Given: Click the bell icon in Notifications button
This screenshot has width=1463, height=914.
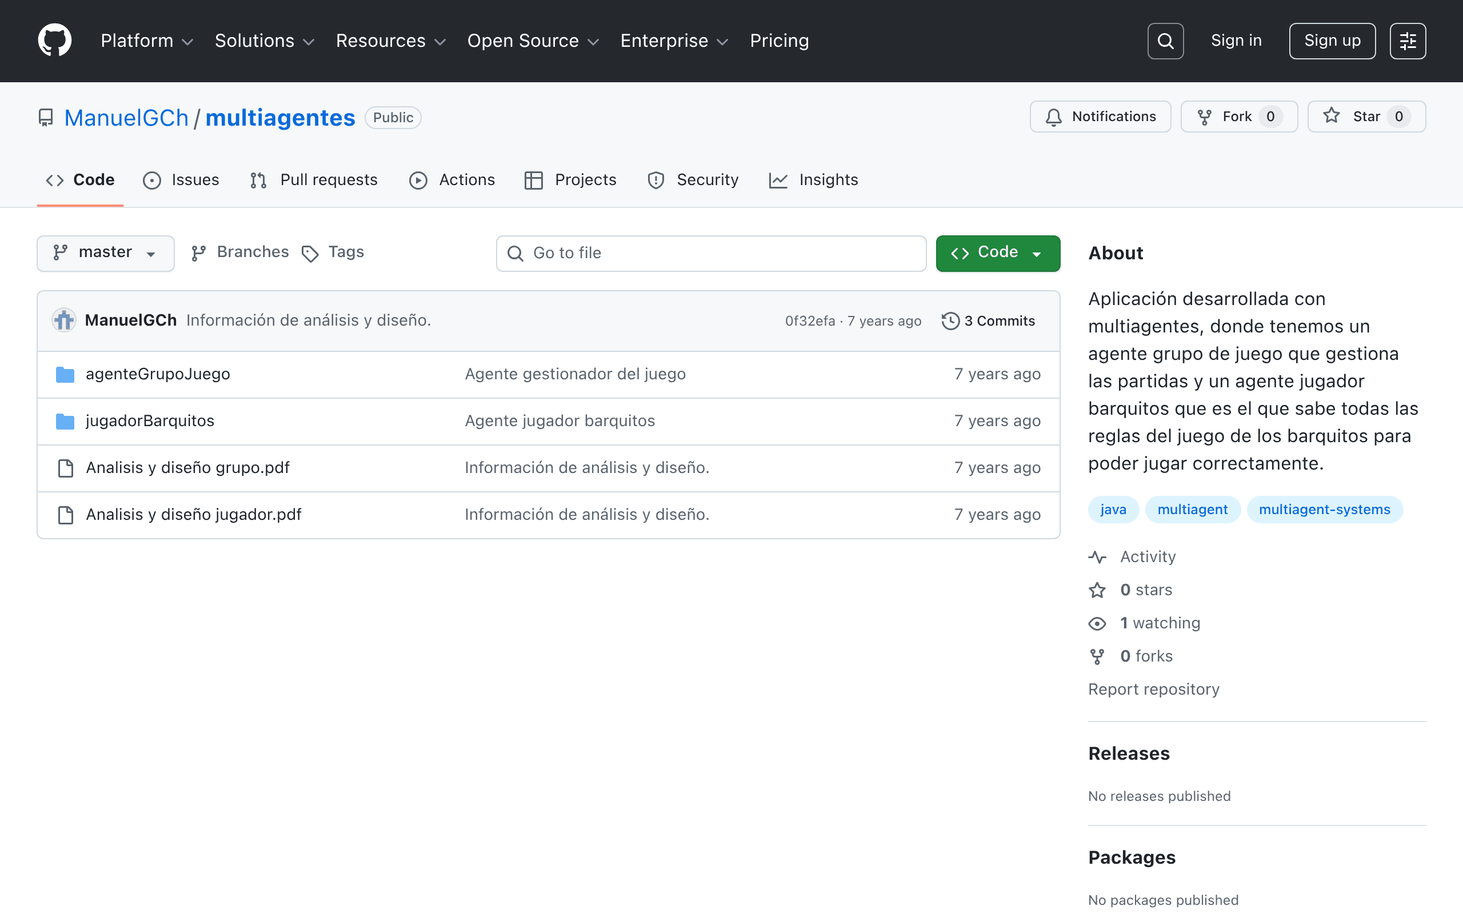Looking at the screenshot, I should click(x=1054, y=117).
